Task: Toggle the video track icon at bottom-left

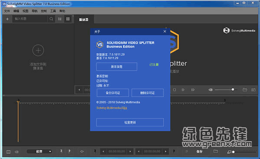Action: tap(9, 152)
